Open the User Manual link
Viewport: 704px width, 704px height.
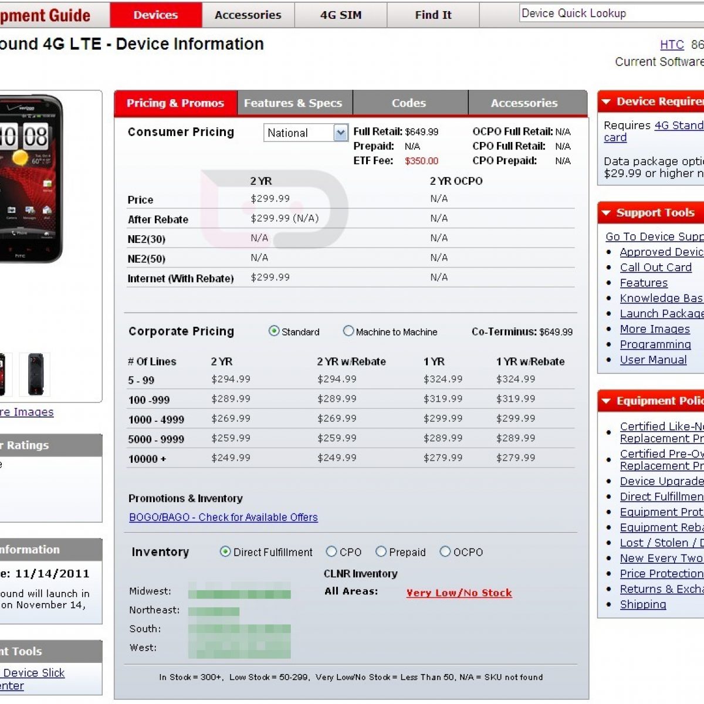653,360
